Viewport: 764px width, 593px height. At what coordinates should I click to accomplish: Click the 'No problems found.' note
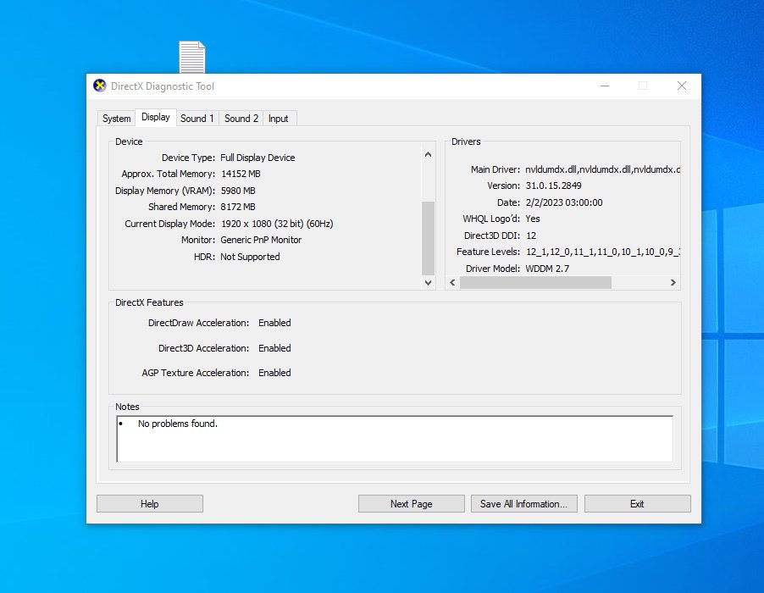(178, 424)
